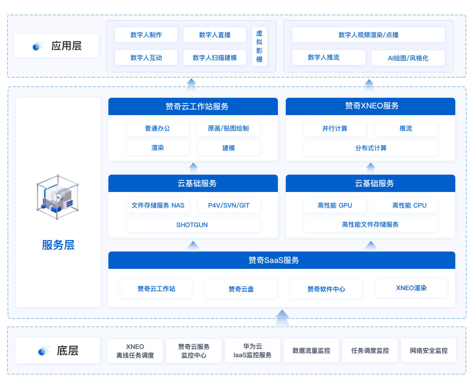This screenshot has height=382, width=473.
Task: Open the 数字人直播 module
Action: point(215,35)
